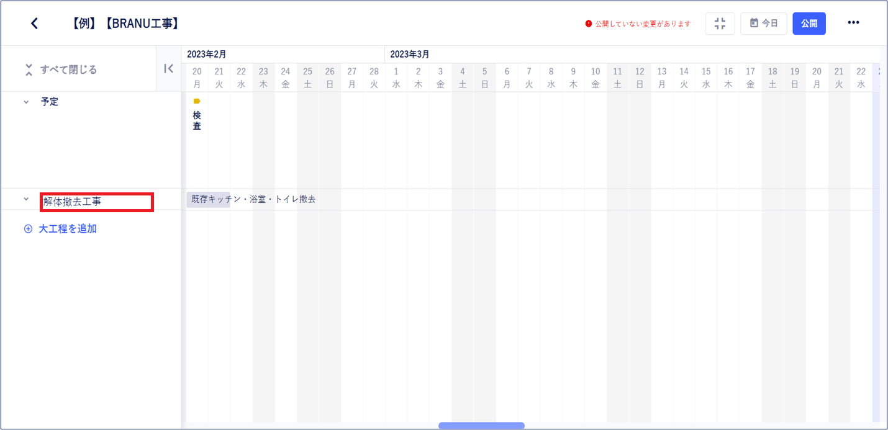Viewport: 888px width, 430px height.
Task: Select date column 10 金
Action: coord(596,78)
